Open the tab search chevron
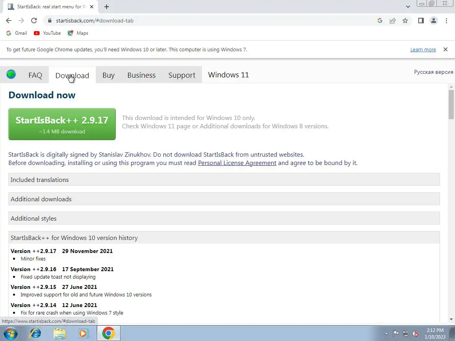 coord(408,7)
